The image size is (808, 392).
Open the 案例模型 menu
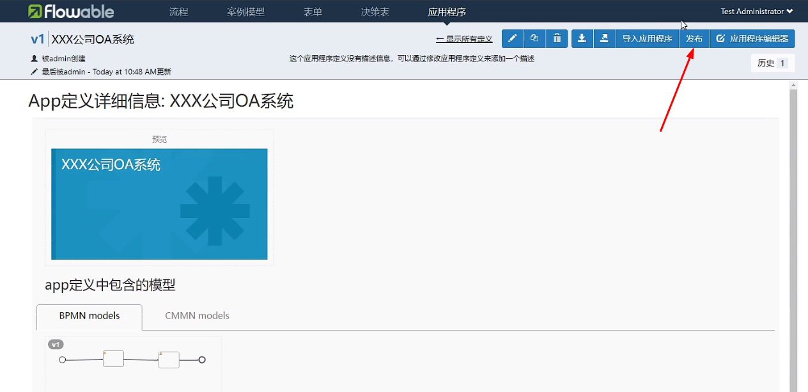point(245,12)
